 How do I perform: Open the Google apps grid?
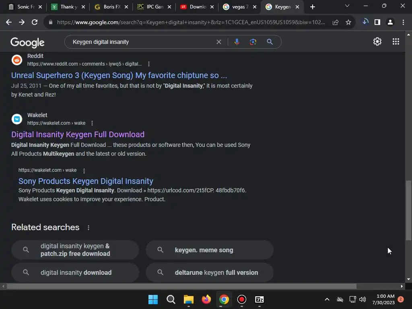pyautogui.click(x=396, y=41)
